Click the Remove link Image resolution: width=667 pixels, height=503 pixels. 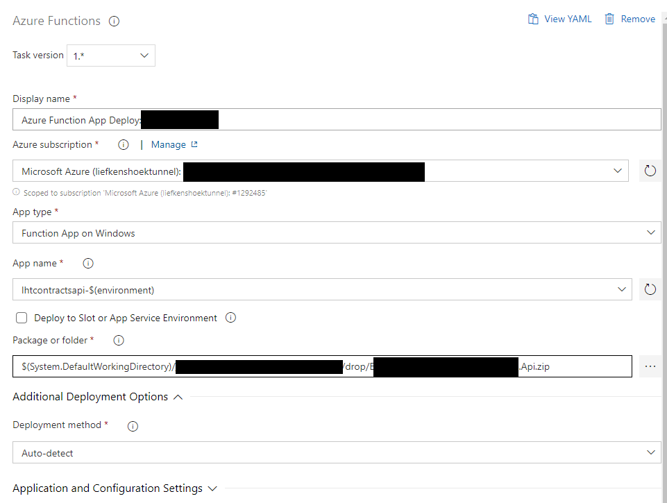[x=638, y=19]
